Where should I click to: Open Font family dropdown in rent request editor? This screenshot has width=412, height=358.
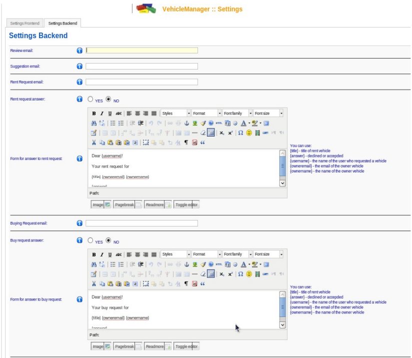coord(237,113)
